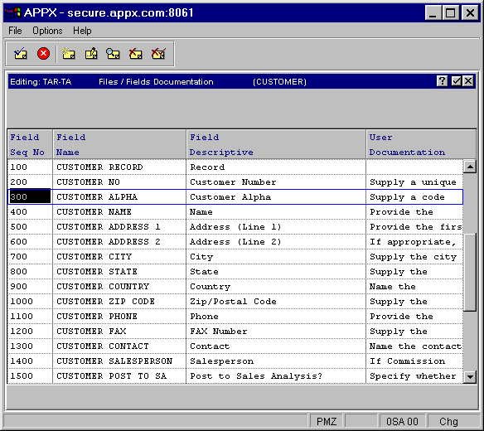Click the Field Descriptive column header
The width and height of the screenshot is (484, 431).
[276, 144]
